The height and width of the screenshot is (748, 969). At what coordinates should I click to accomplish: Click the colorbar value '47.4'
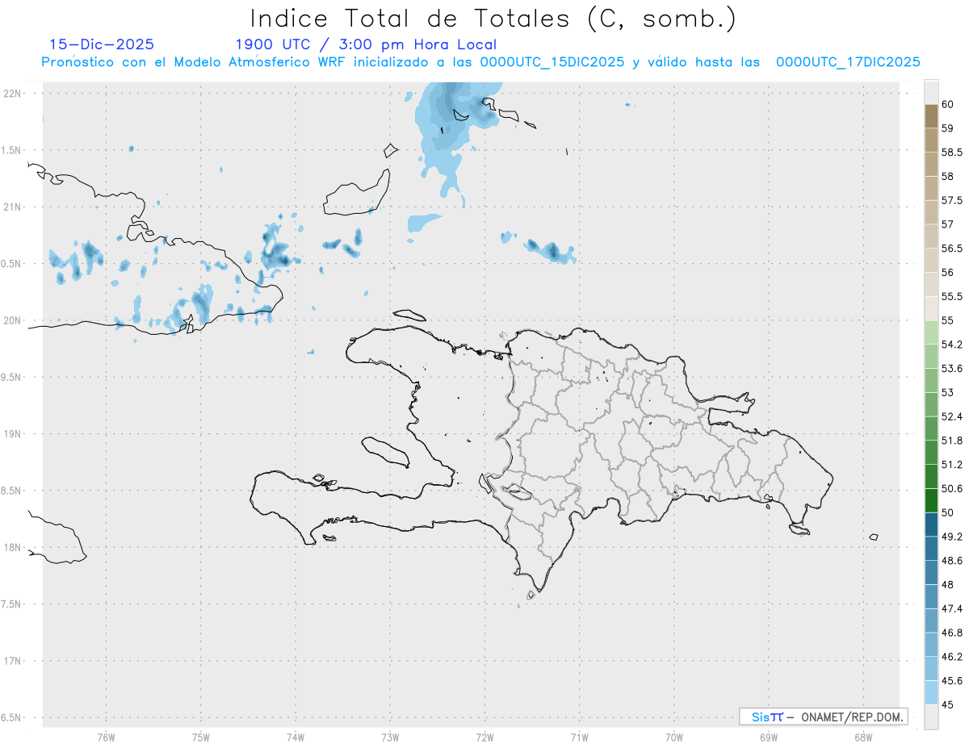pos(952,608)
